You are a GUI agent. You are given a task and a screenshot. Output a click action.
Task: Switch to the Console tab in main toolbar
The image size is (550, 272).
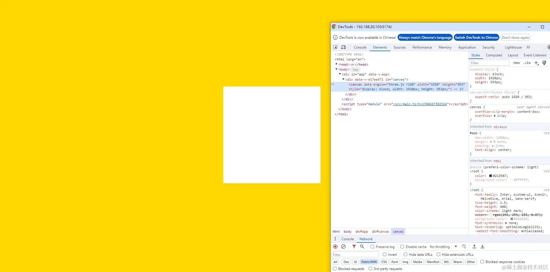pyautogui.click(x=360, y=47)
